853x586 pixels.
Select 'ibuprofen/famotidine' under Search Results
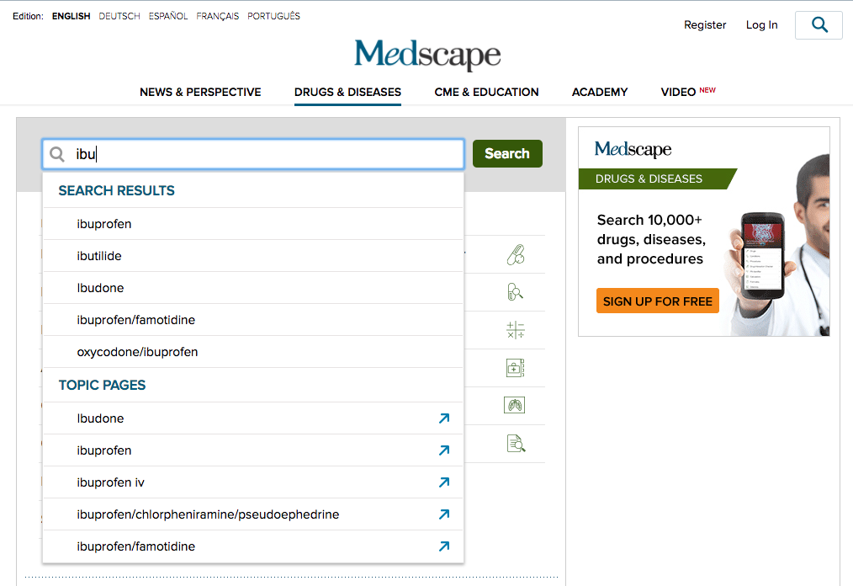[253, 320]
